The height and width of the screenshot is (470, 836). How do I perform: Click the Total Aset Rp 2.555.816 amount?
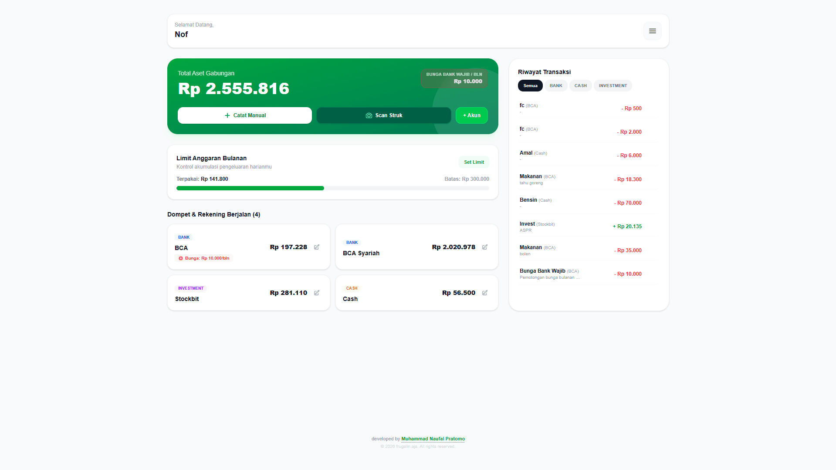pos(234,88)
